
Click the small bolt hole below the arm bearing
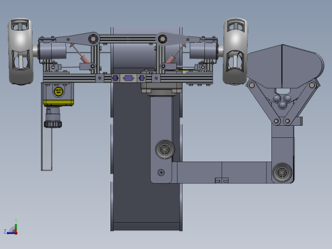[x=161, y=172]
